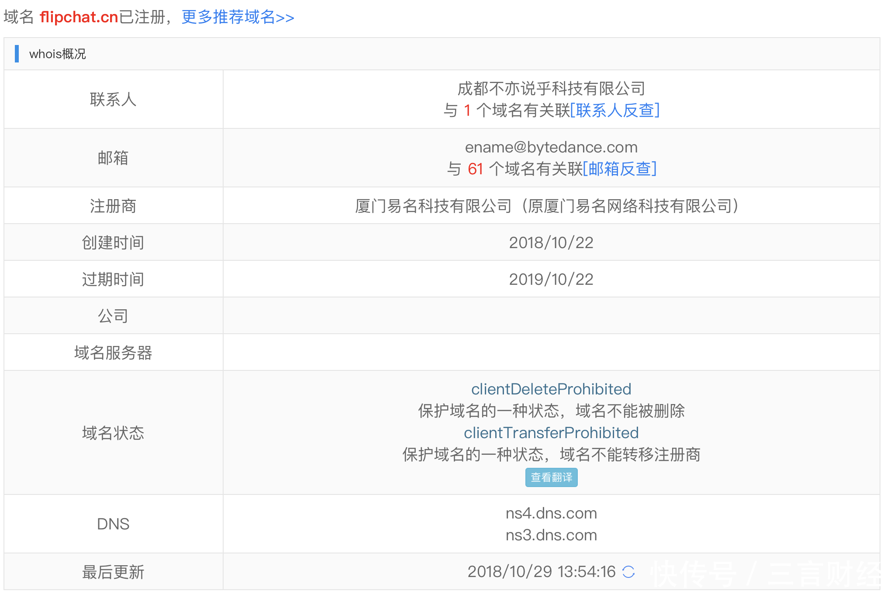Click the flipchat.cn domain name text

click(x=79, y=17)
